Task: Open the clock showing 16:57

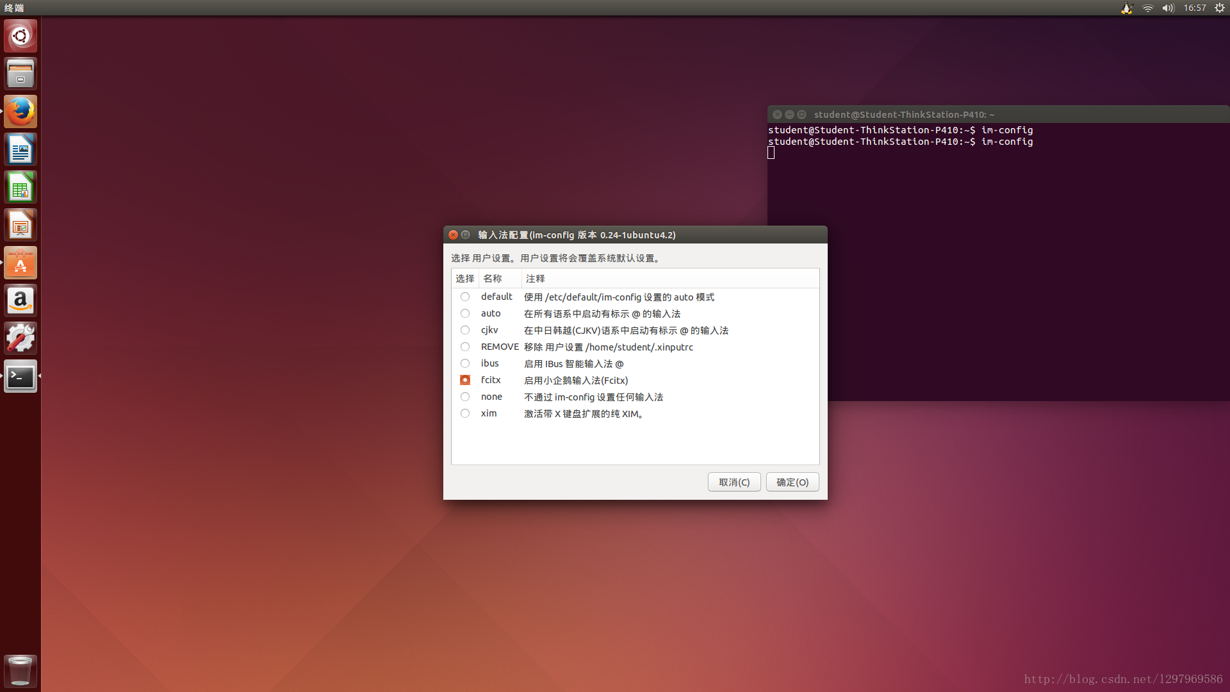Action: (1195, 8)
